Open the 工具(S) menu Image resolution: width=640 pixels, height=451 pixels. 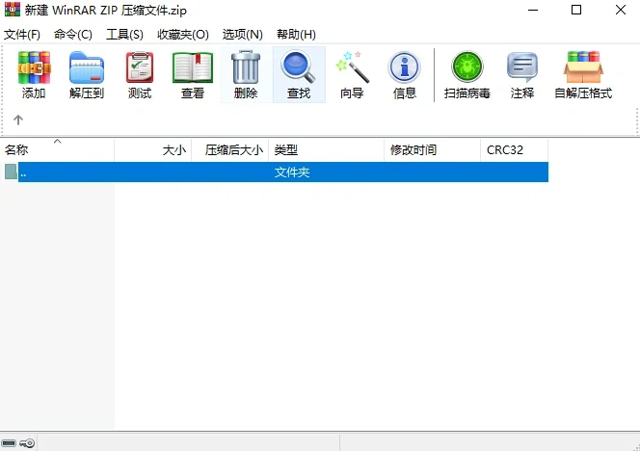pyautogui.click(x=125, y=35)
